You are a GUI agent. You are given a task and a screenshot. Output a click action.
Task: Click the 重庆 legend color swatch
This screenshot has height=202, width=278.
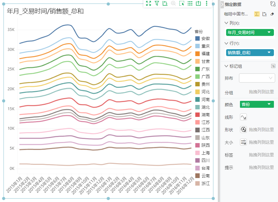pyautogui.click(x=197, y=46)
